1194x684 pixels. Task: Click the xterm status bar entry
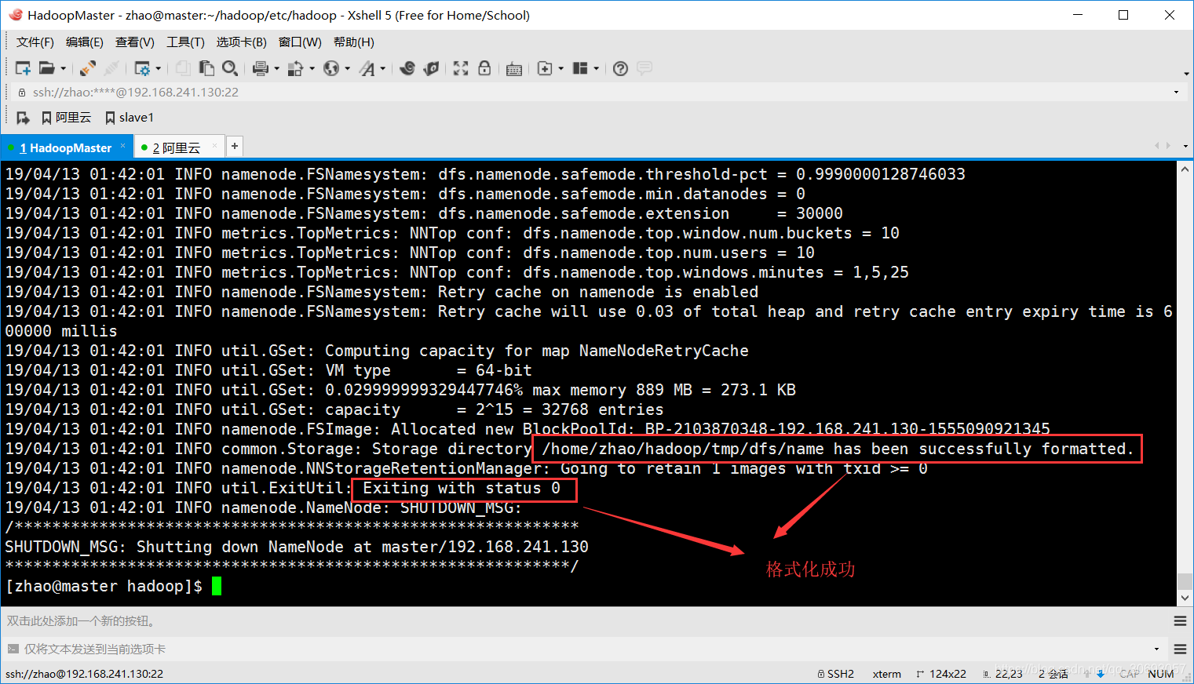887,674
